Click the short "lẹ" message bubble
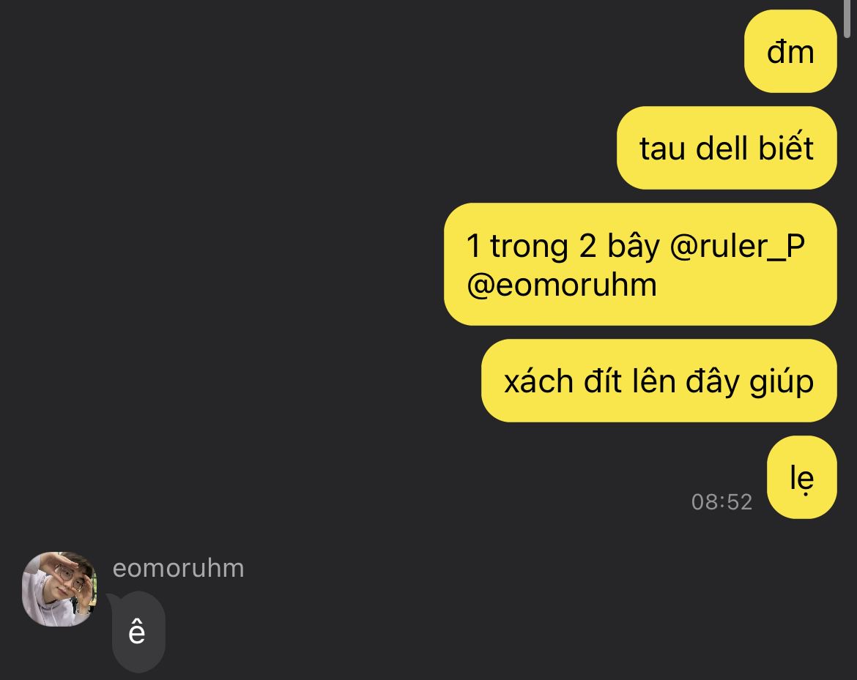 (x=802, y=477)
